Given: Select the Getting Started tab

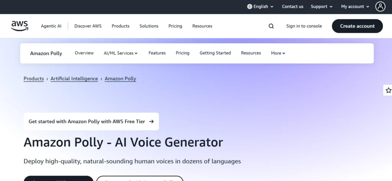Looking at the screenshot, I should pyautogui.click(x=215, y=53).
